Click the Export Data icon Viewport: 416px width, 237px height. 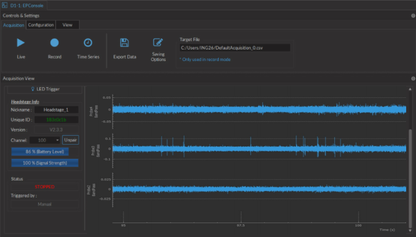(x=124, y=43)
